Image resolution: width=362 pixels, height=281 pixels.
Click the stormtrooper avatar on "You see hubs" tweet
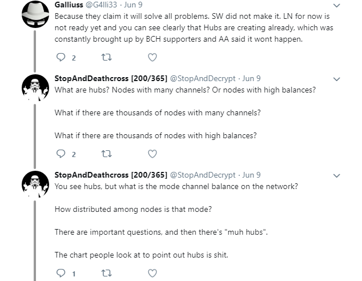coord(34,186)
